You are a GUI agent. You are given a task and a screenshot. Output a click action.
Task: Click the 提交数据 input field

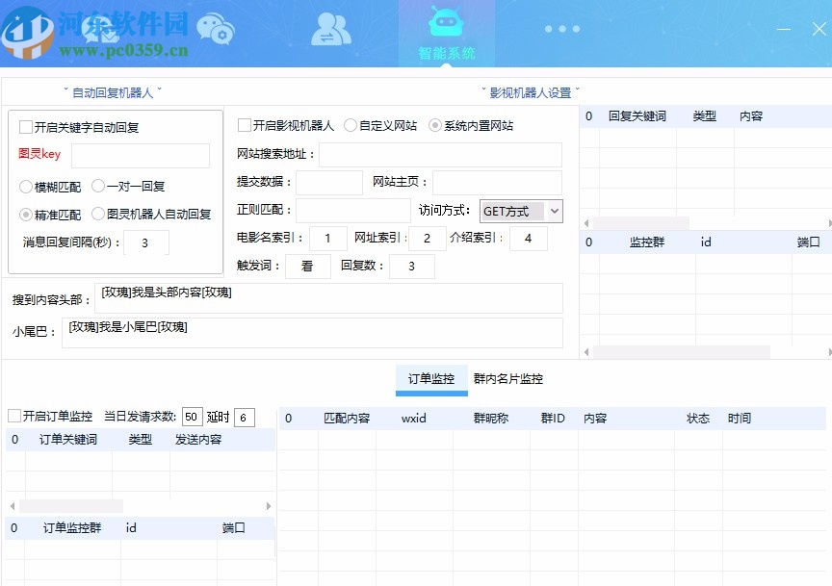tap(329, 183)
